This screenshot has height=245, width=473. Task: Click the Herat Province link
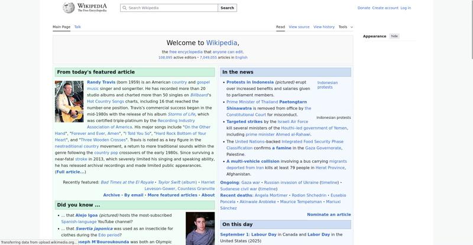pos(330,167)
